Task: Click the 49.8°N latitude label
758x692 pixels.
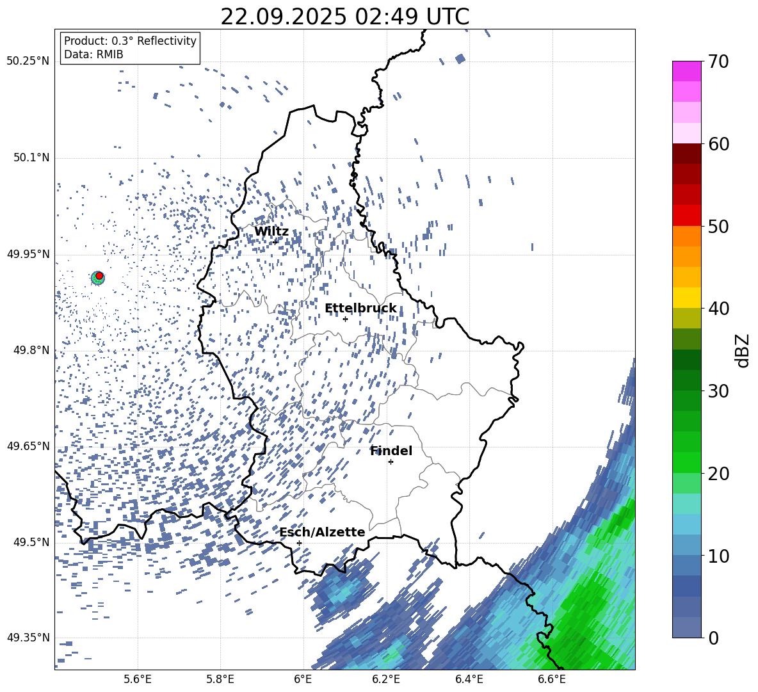Action: pyautogui.click(x=32, y=350)
